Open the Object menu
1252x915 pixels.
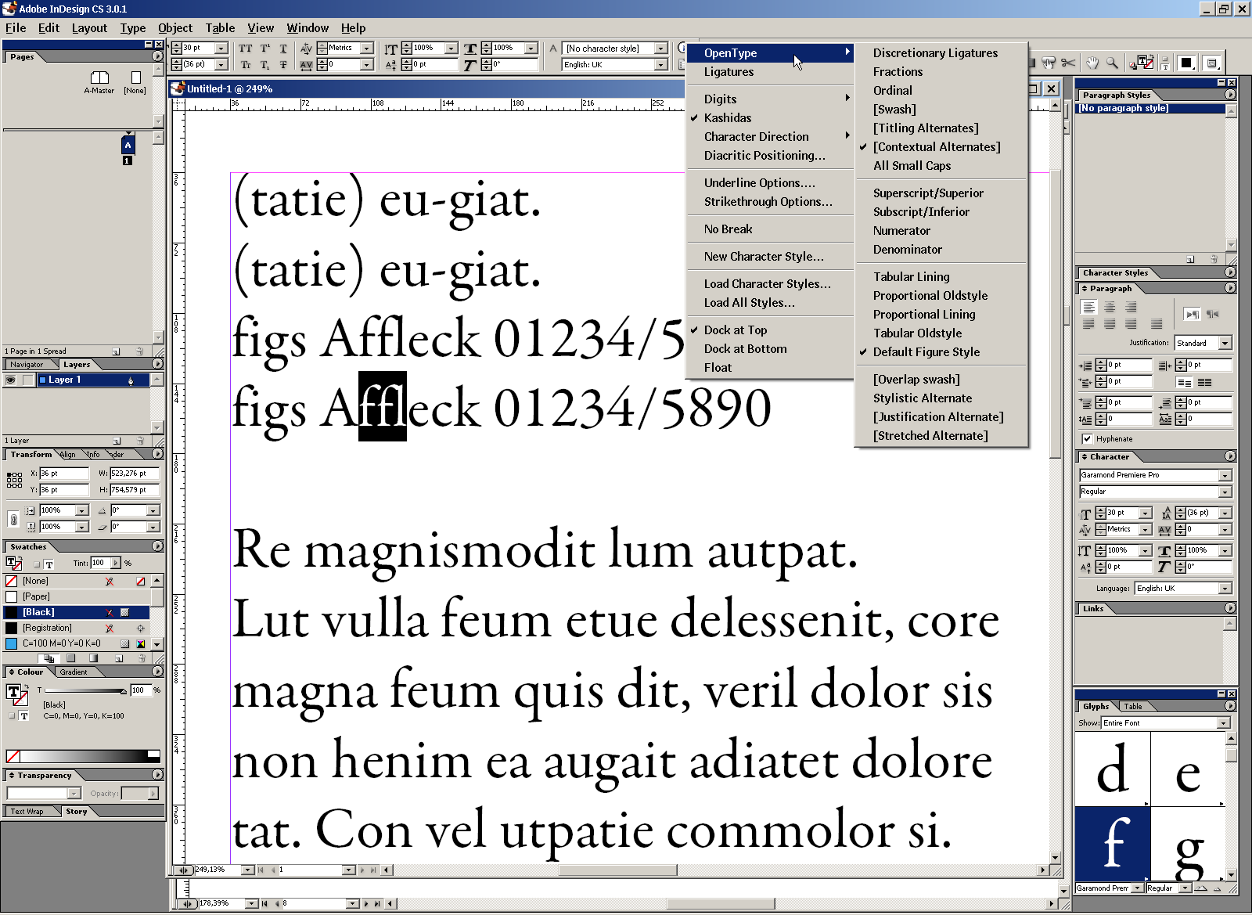point(175,28)
